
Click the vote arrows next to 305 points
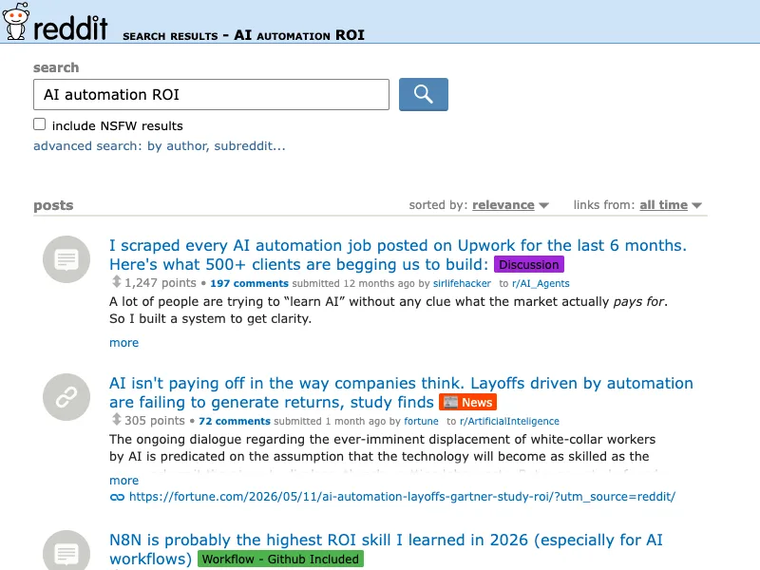(116, 419)
